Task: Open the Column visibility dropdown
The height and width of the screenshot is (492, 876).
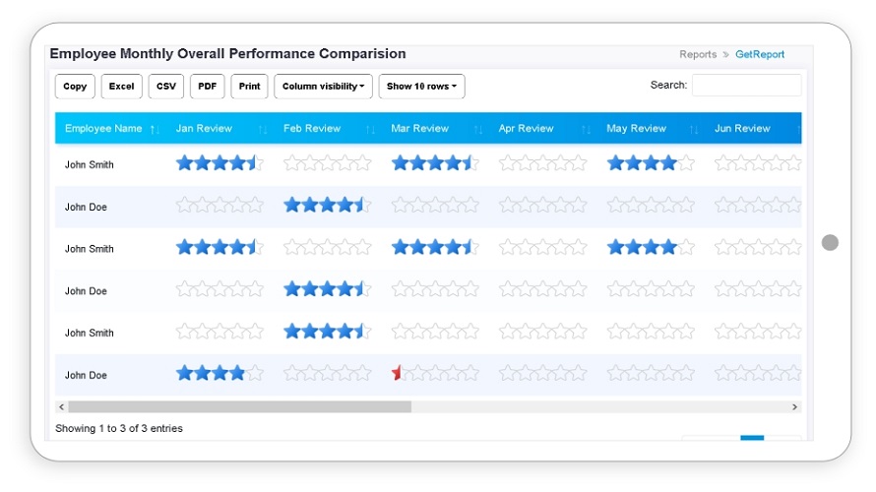Action: click(x=323, y=87)
